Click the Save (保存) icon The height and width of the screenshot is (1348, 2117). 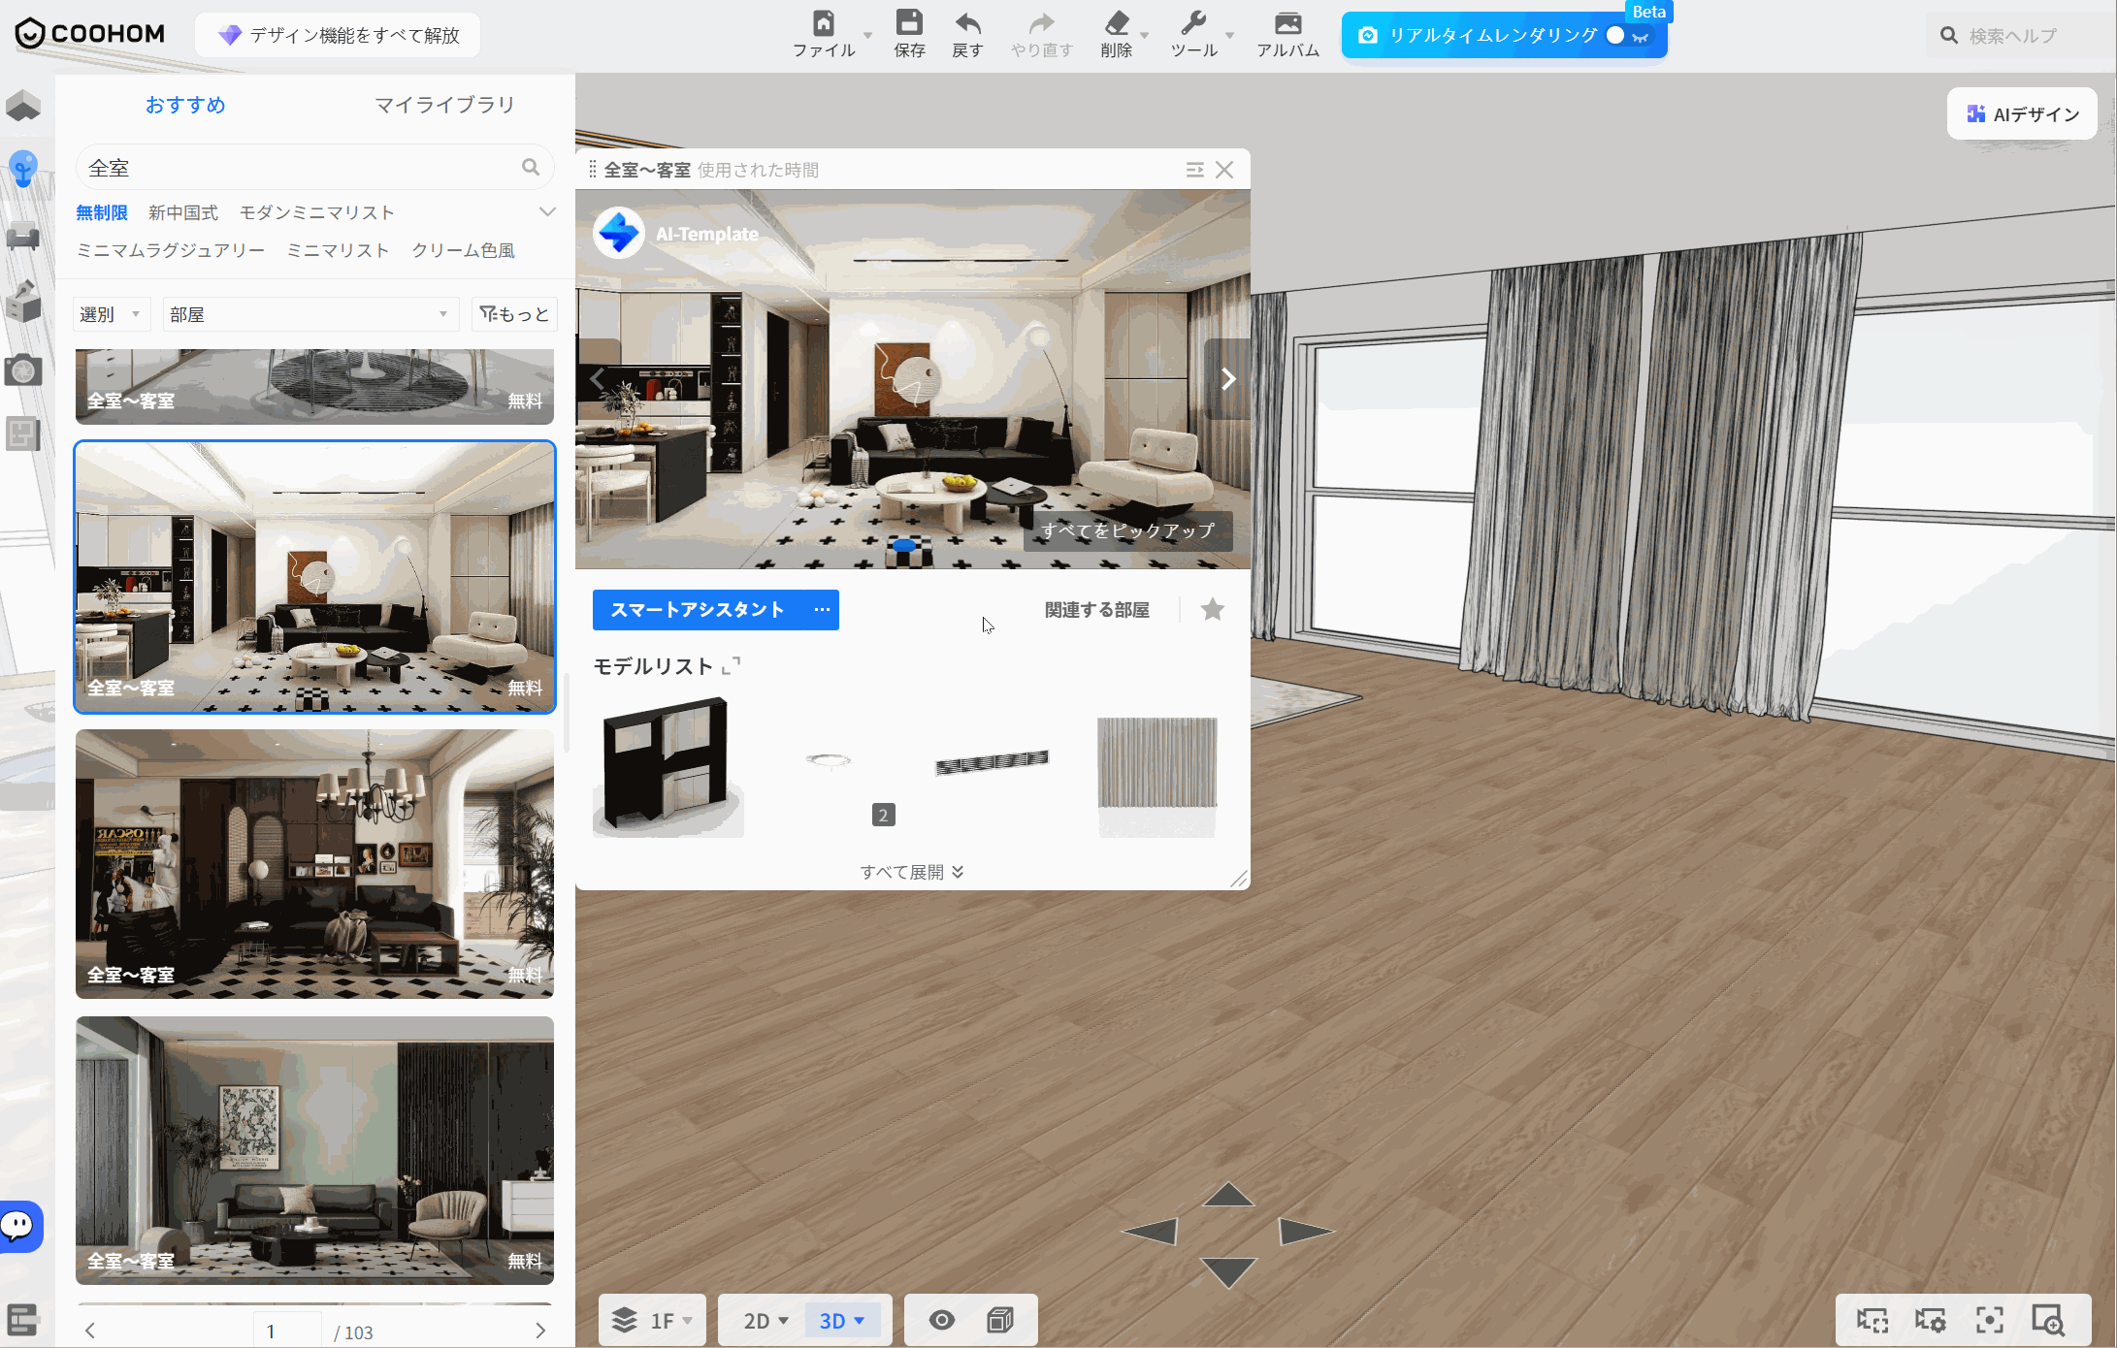(909, 22)
